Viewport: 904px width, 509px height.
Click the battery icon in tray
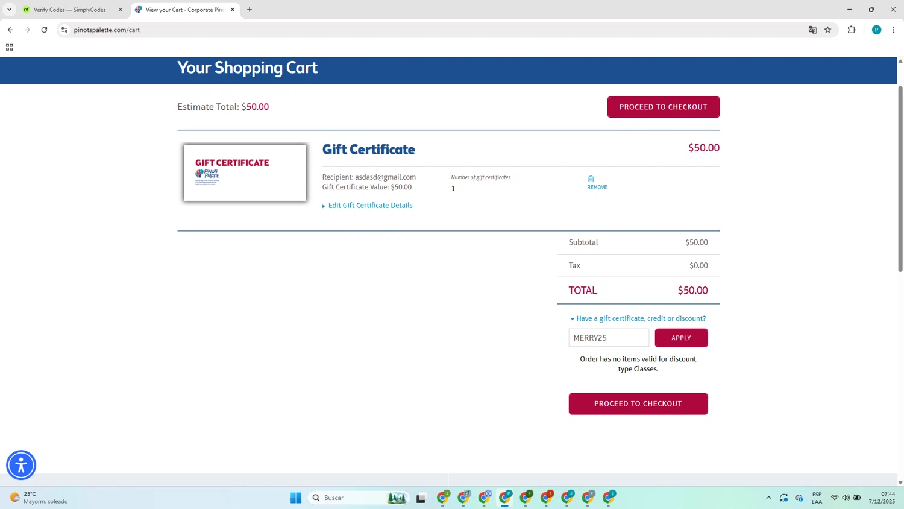pos(858,498)
